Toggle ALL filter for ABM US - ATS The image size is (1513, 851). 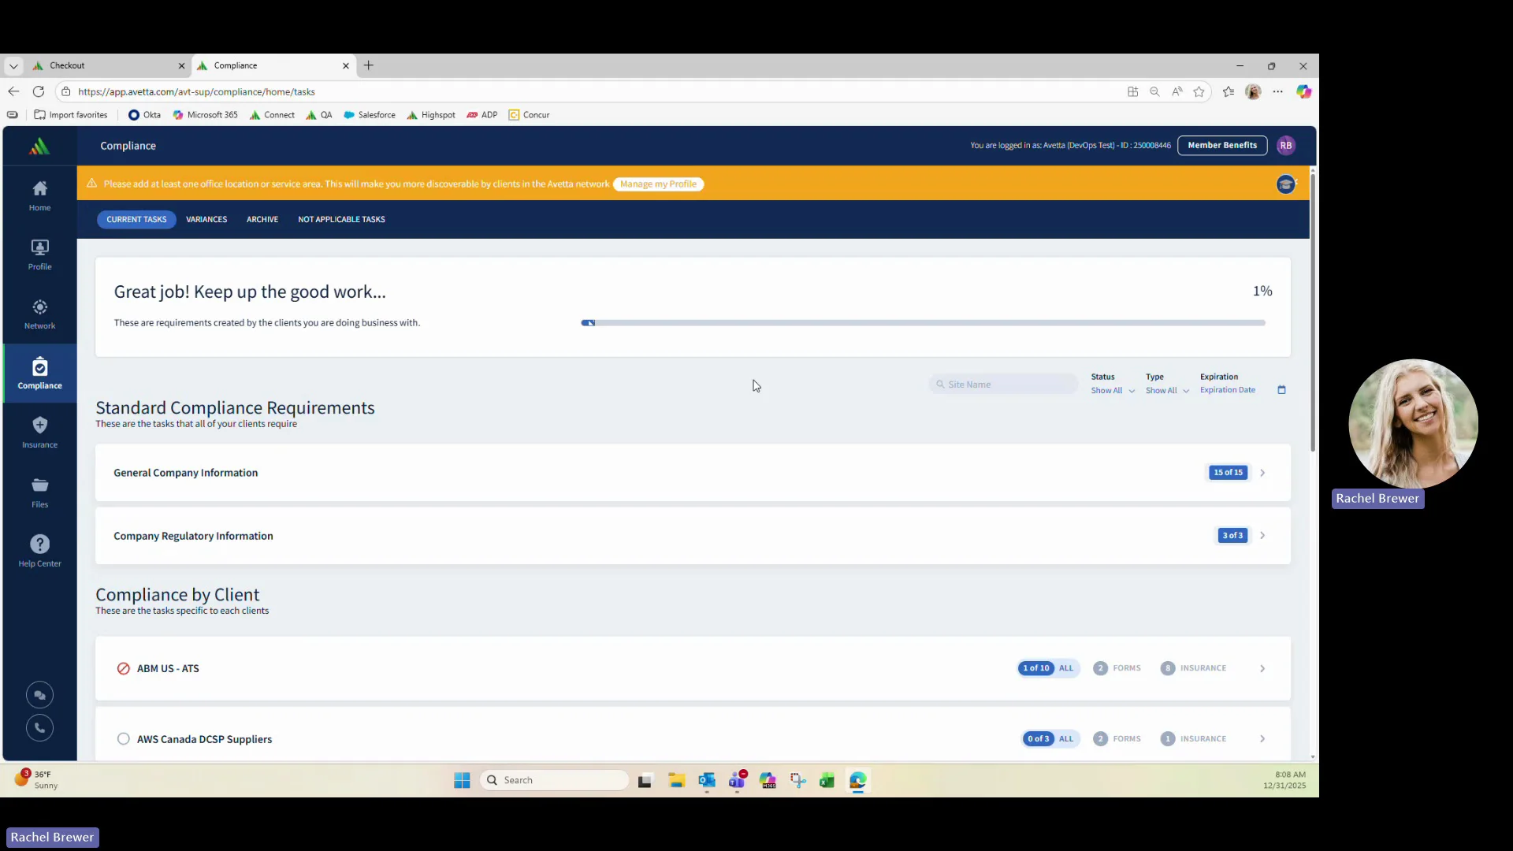[1065, 668]
